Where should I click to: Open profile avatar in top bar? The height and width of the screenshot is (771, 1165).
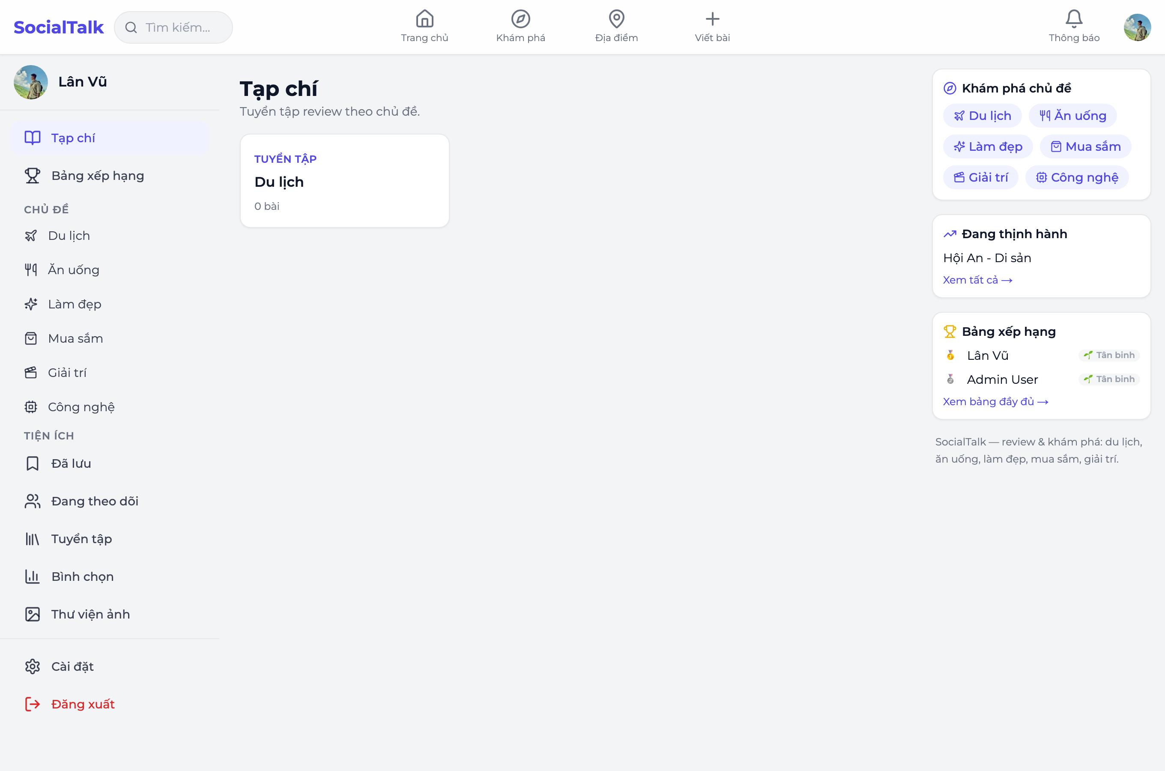click(1137, 27)
